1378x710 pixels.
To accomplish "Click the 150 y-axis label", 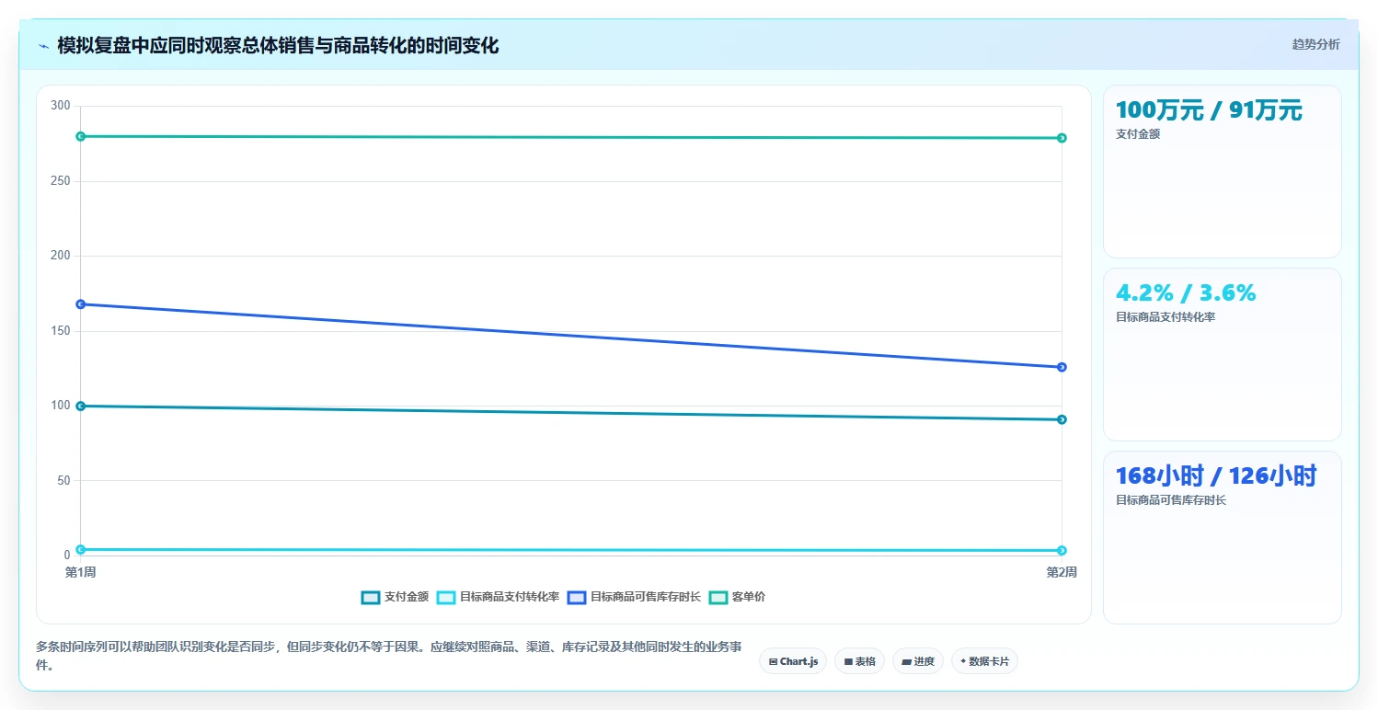I will [x=61, y=331].
